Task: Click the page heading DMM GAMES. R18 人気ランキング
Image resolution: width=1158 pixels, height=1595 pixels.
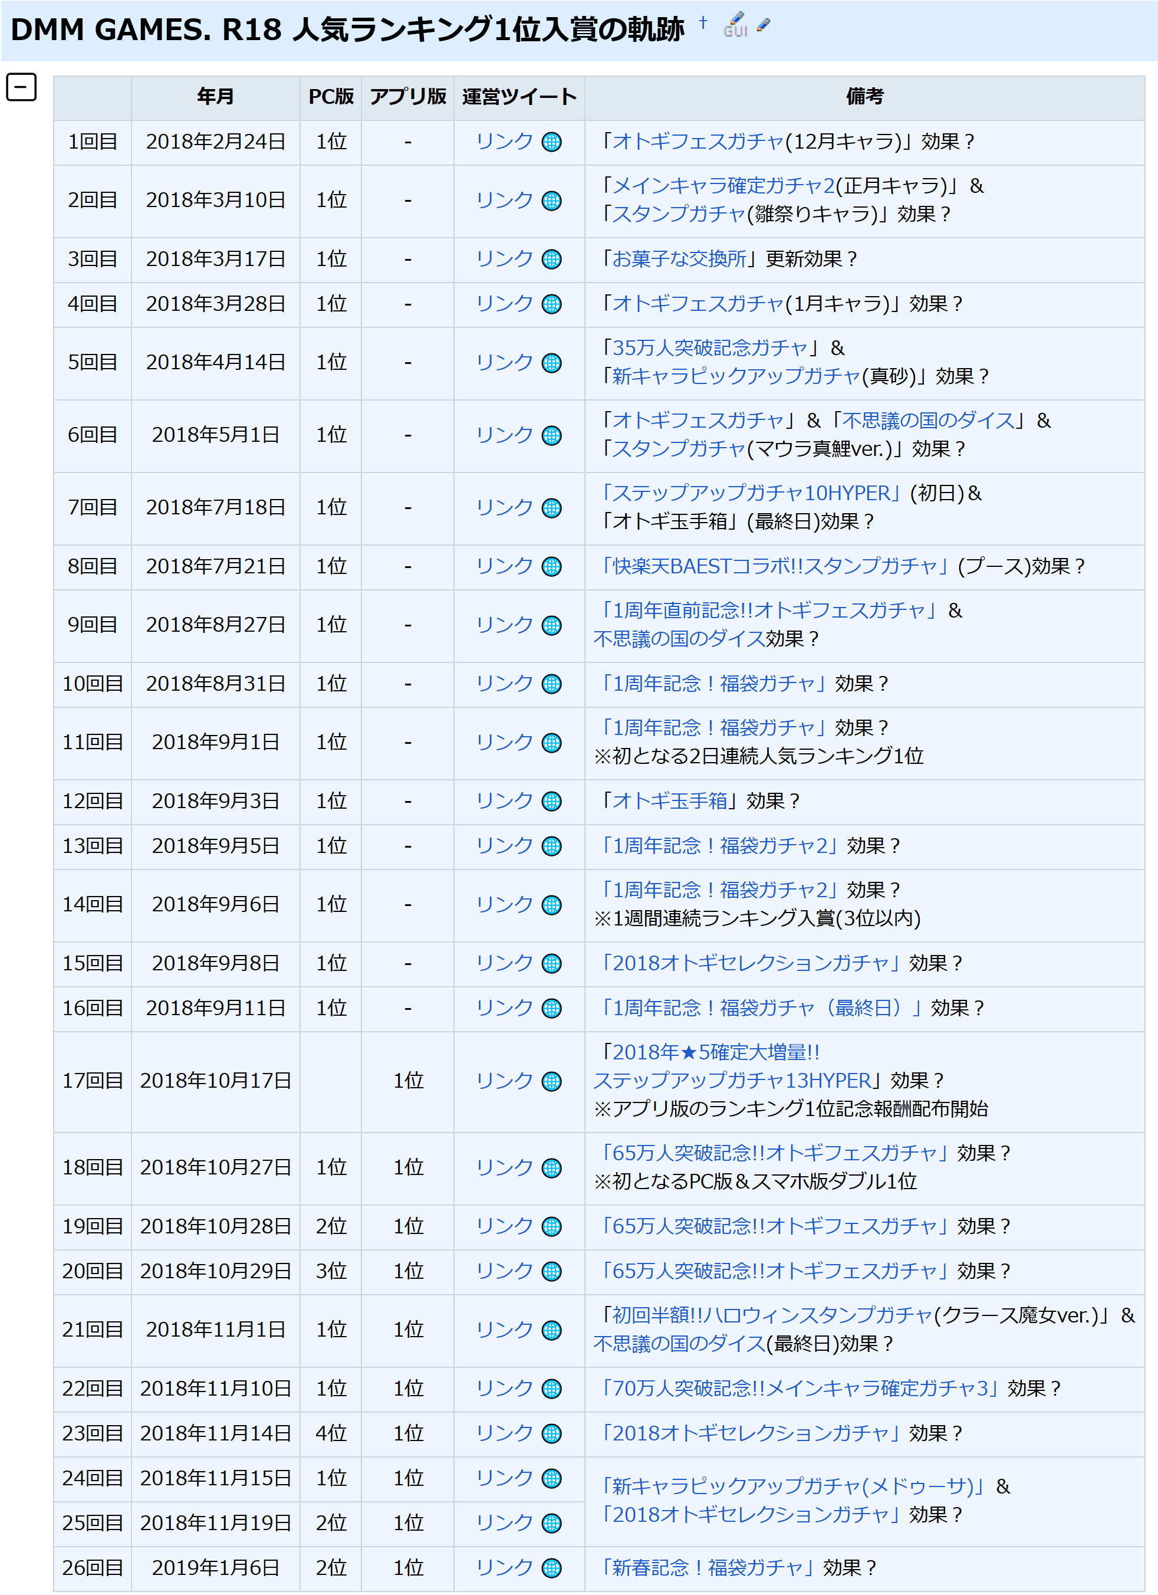Action: tap(347, 29)
